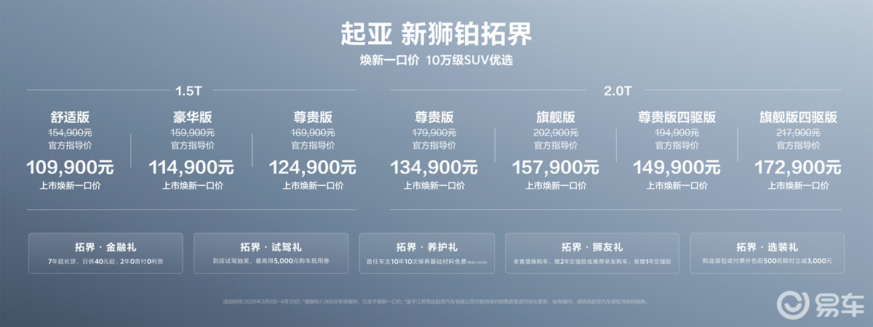873x327 pixels.
Task: Select the 134,900元 price
Action: (x=434, y=168)
